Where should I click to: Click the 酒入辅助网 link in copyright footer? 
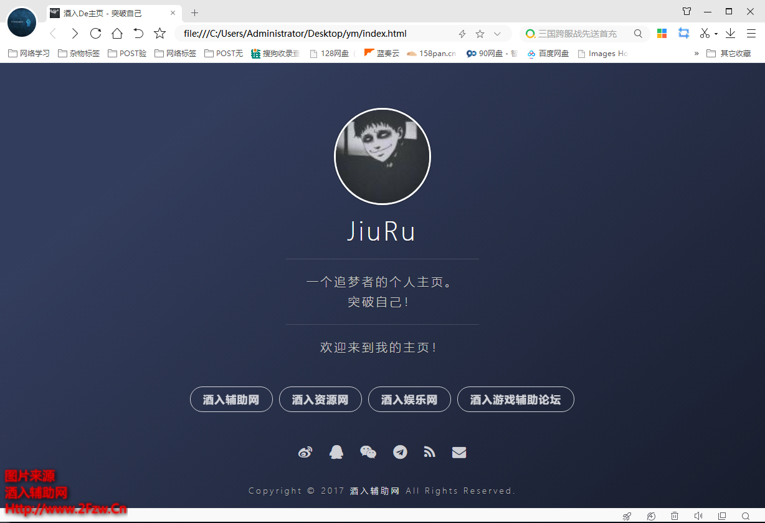[375, 491]
